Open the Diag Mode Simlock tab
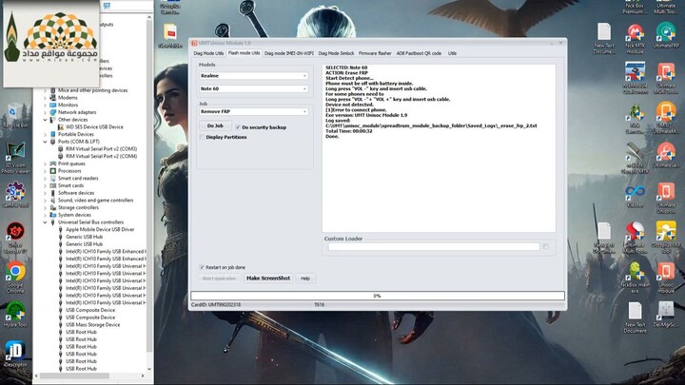 (x=336, y=53)
